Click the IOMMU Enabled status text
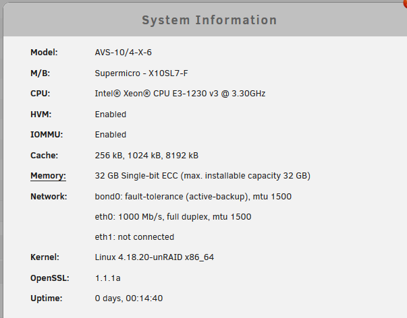 coord(110,135)
